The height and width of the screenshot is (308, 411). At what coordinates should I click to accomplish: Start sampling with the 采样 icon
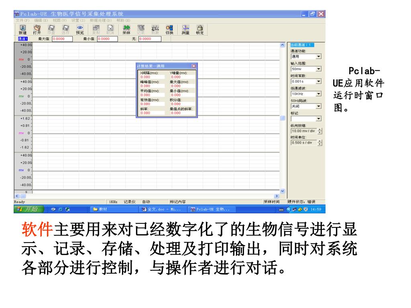click(x=126, y=30)
